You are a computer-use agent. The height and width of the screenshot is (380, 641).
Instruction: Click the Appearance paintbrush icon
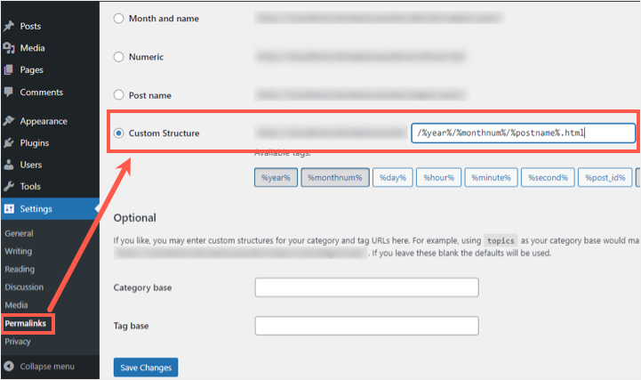point(9,121)
